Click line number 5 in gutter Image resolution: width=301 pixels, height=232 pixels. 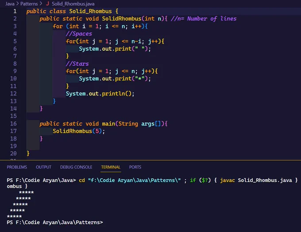click(15, 41)
